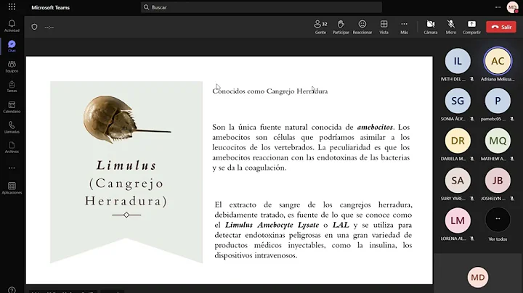Open Actividad in the sidebar
523x293 pixels.
tap(12, 25)
